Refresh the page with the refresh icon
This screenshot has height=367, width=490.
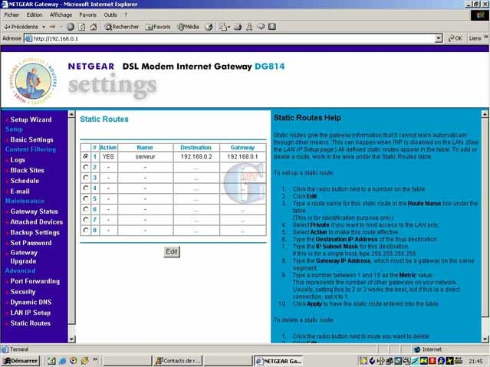click(x=81, y=27)
